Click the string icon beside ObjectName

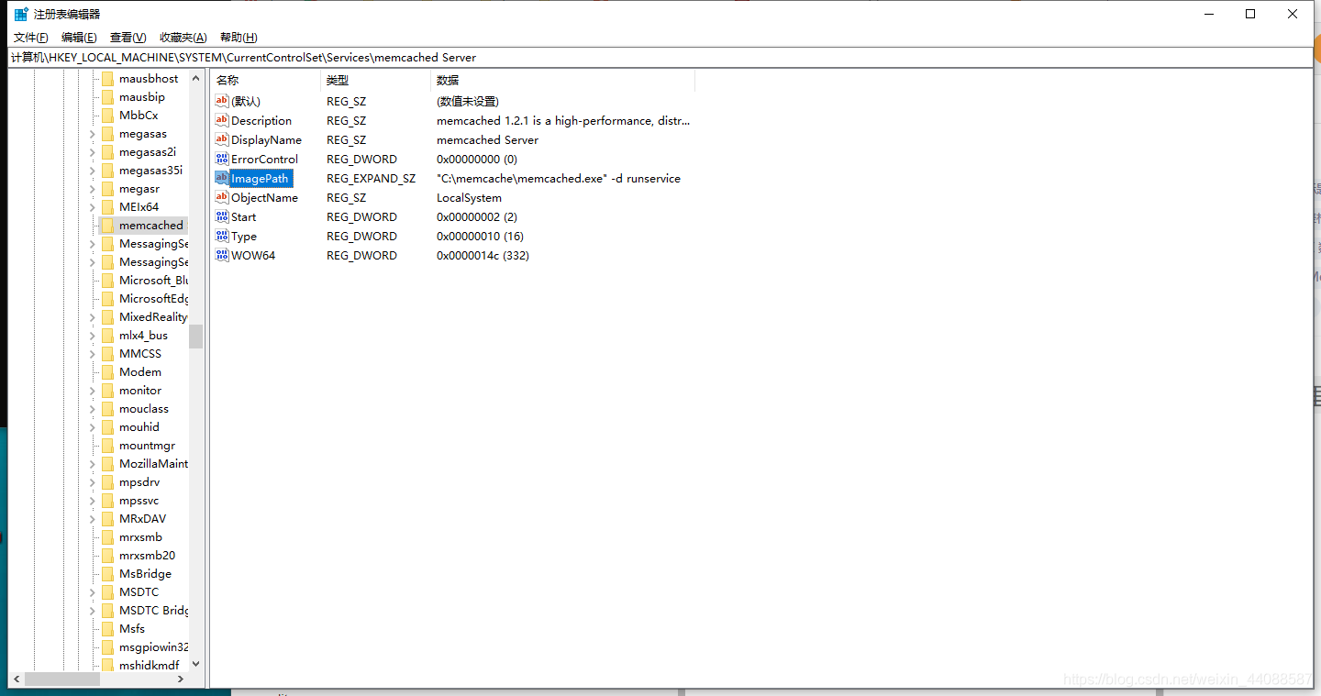tap(220, 197)
